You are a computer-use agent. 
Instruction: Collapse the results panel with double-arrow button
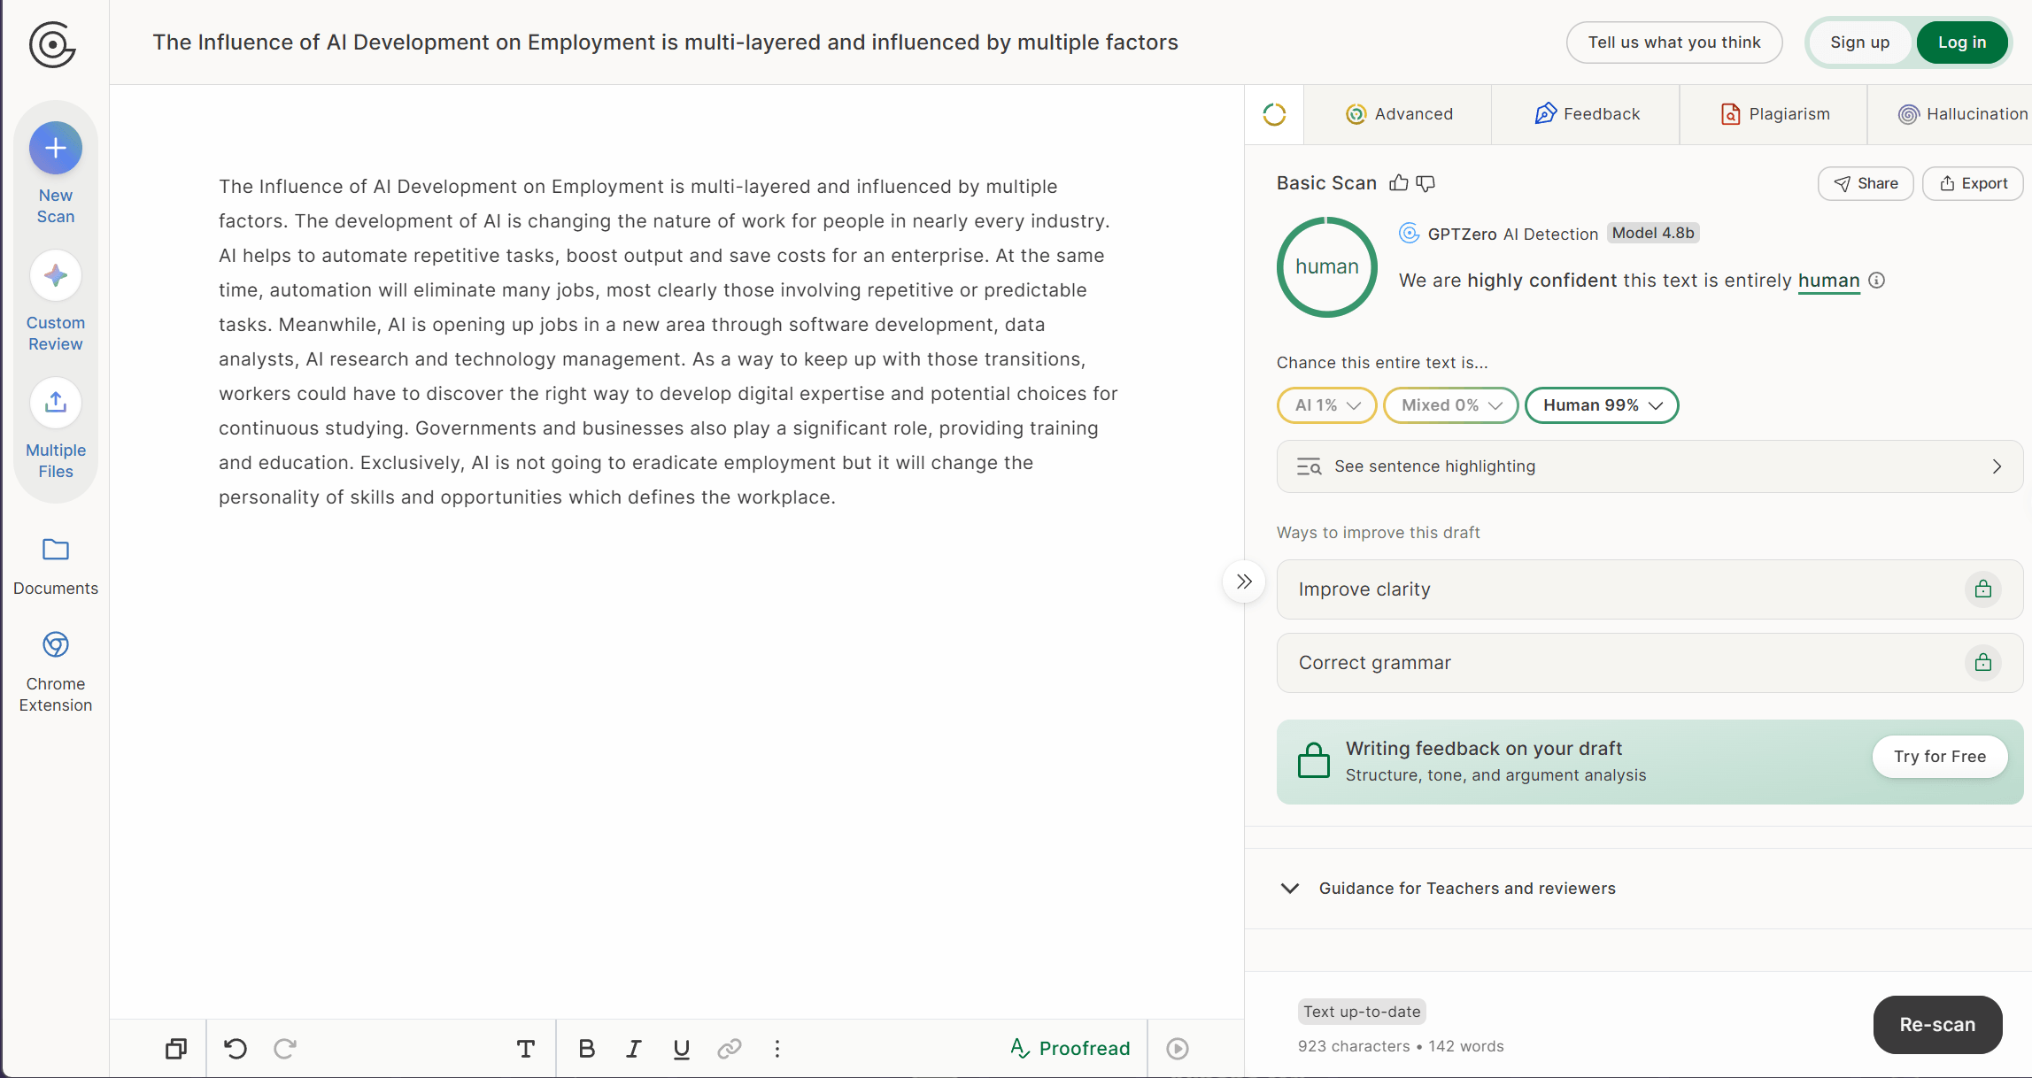1244,581
